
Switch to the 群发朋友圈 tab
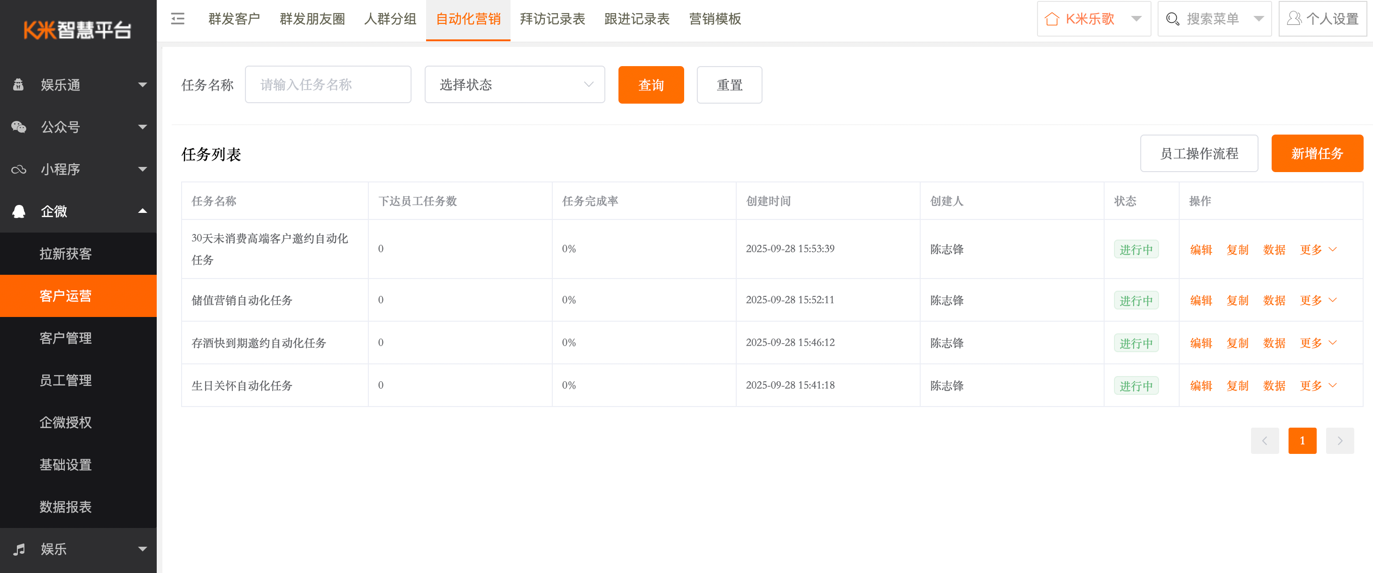(x=312, y=19)
